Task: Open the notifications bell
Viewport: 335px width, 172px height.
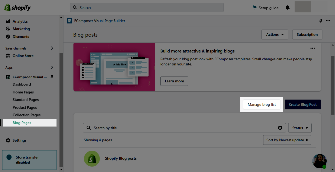Action: coord(288,8)
